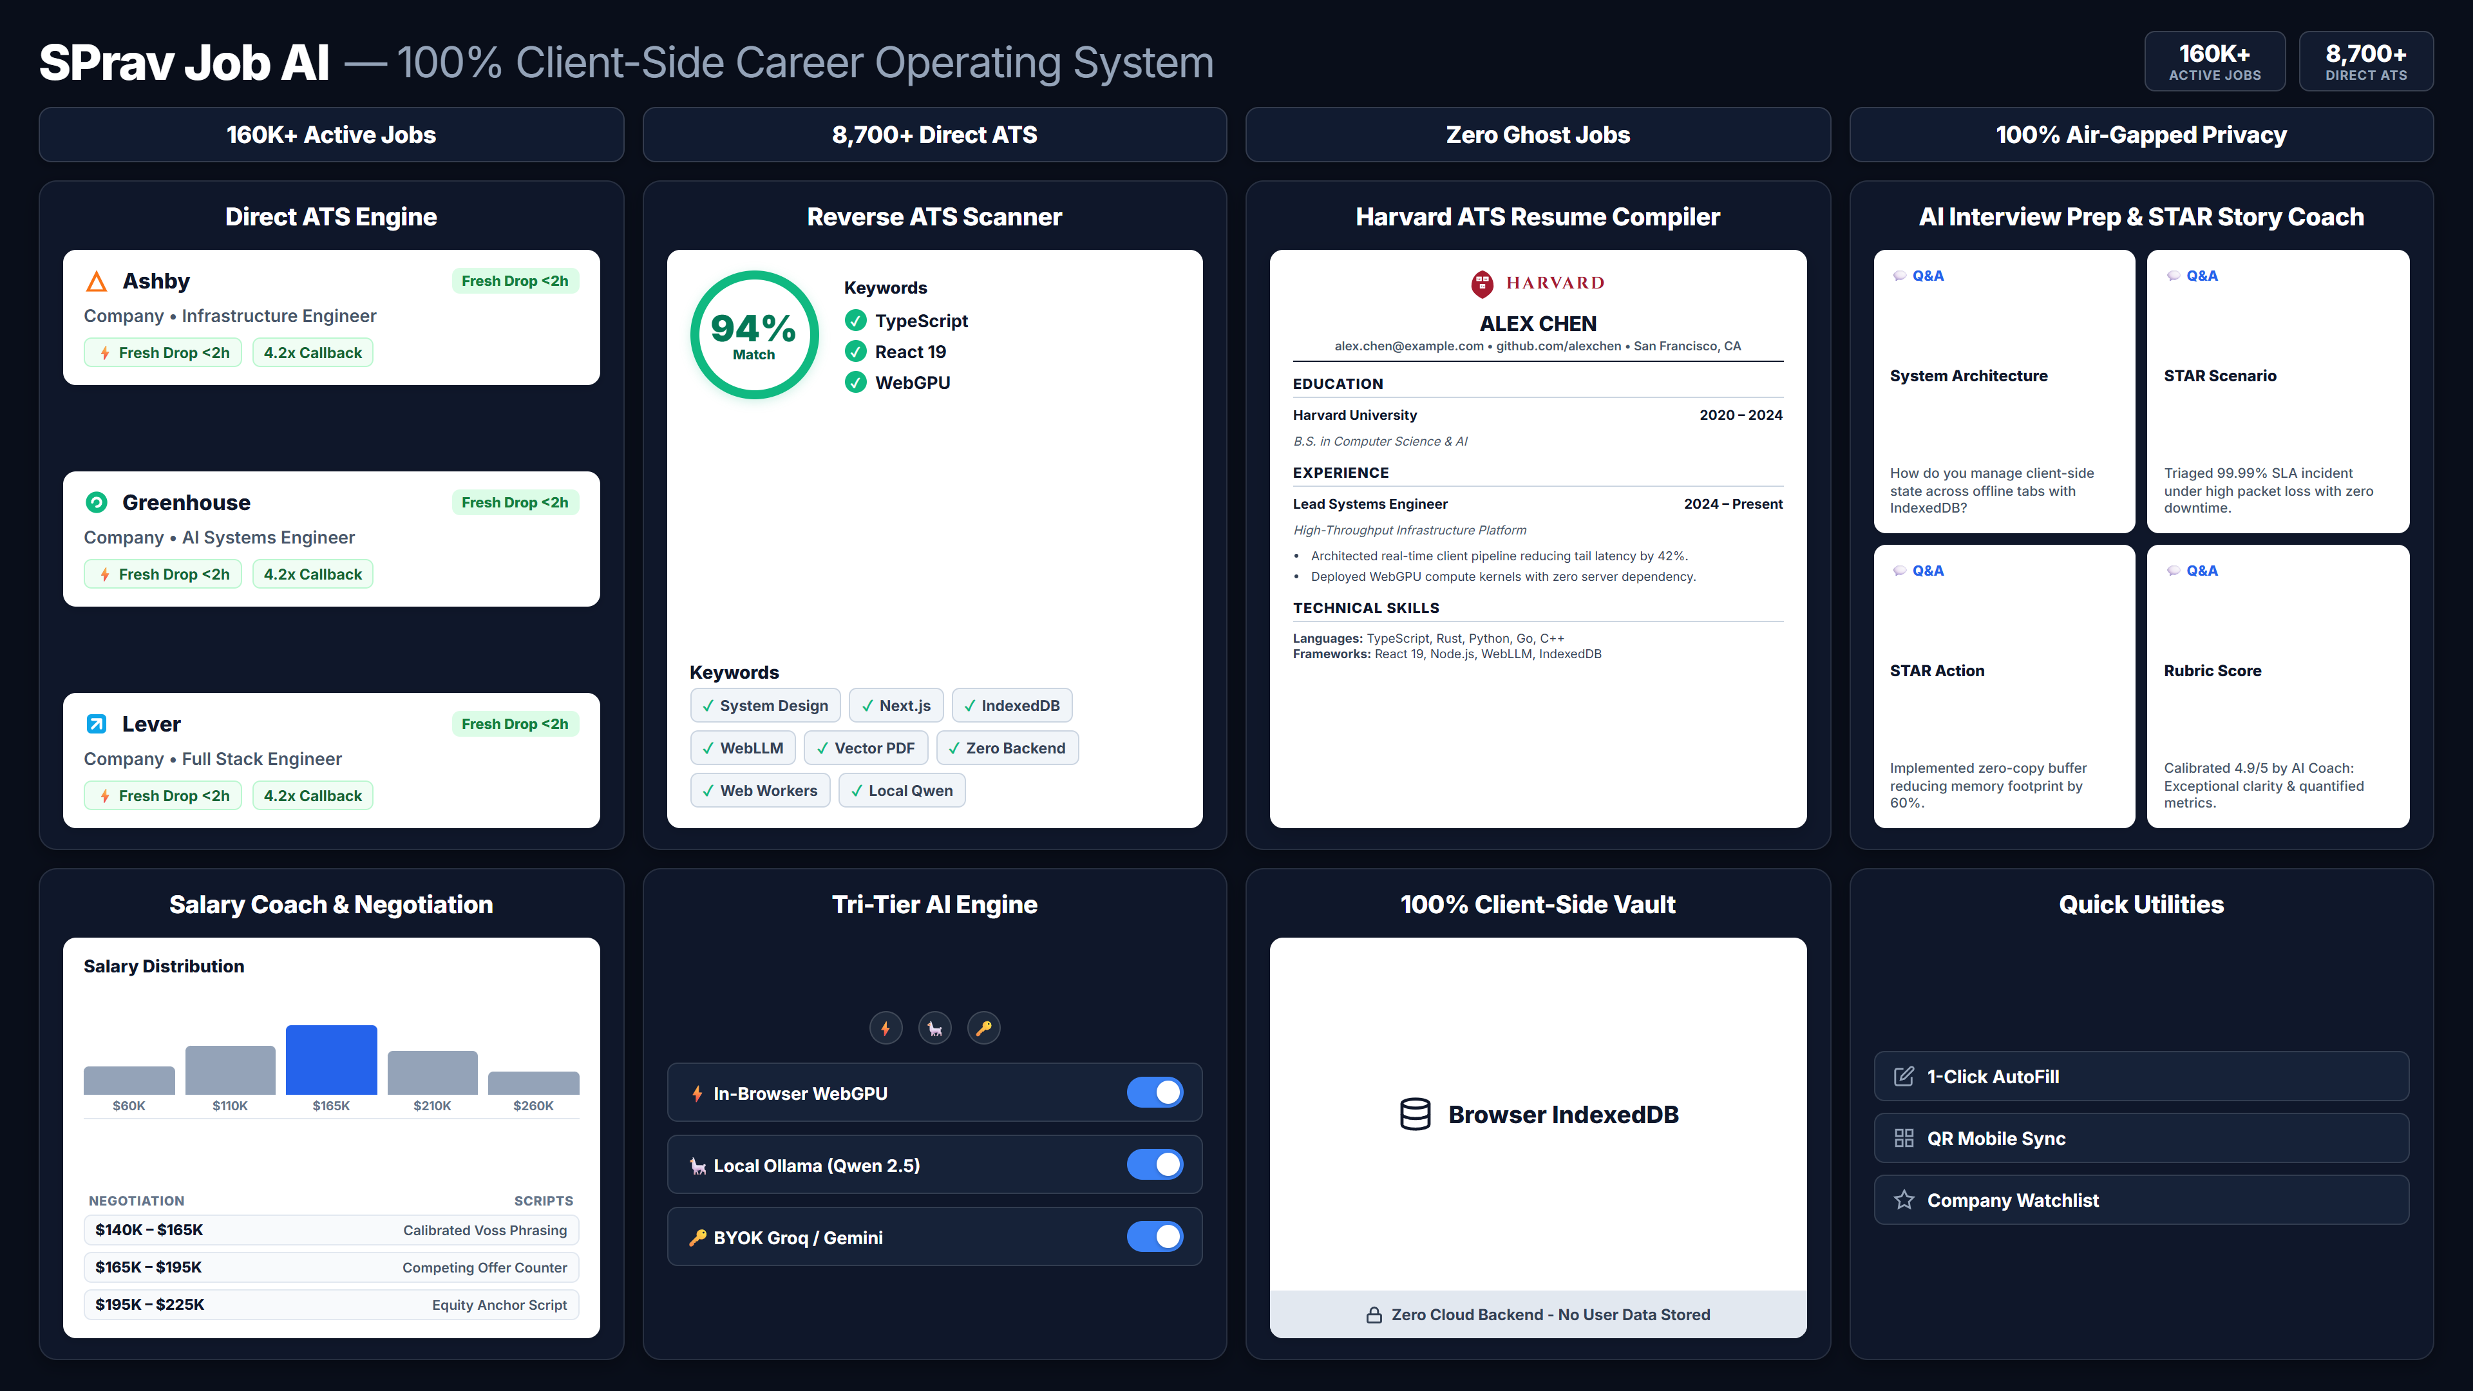Select the System Design keyword chip

coord(765,706)
